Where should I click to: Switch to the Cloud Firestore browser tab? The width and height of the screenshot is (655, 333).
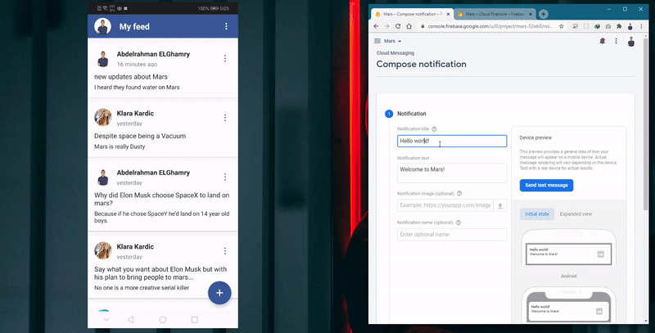click(495, 14)
